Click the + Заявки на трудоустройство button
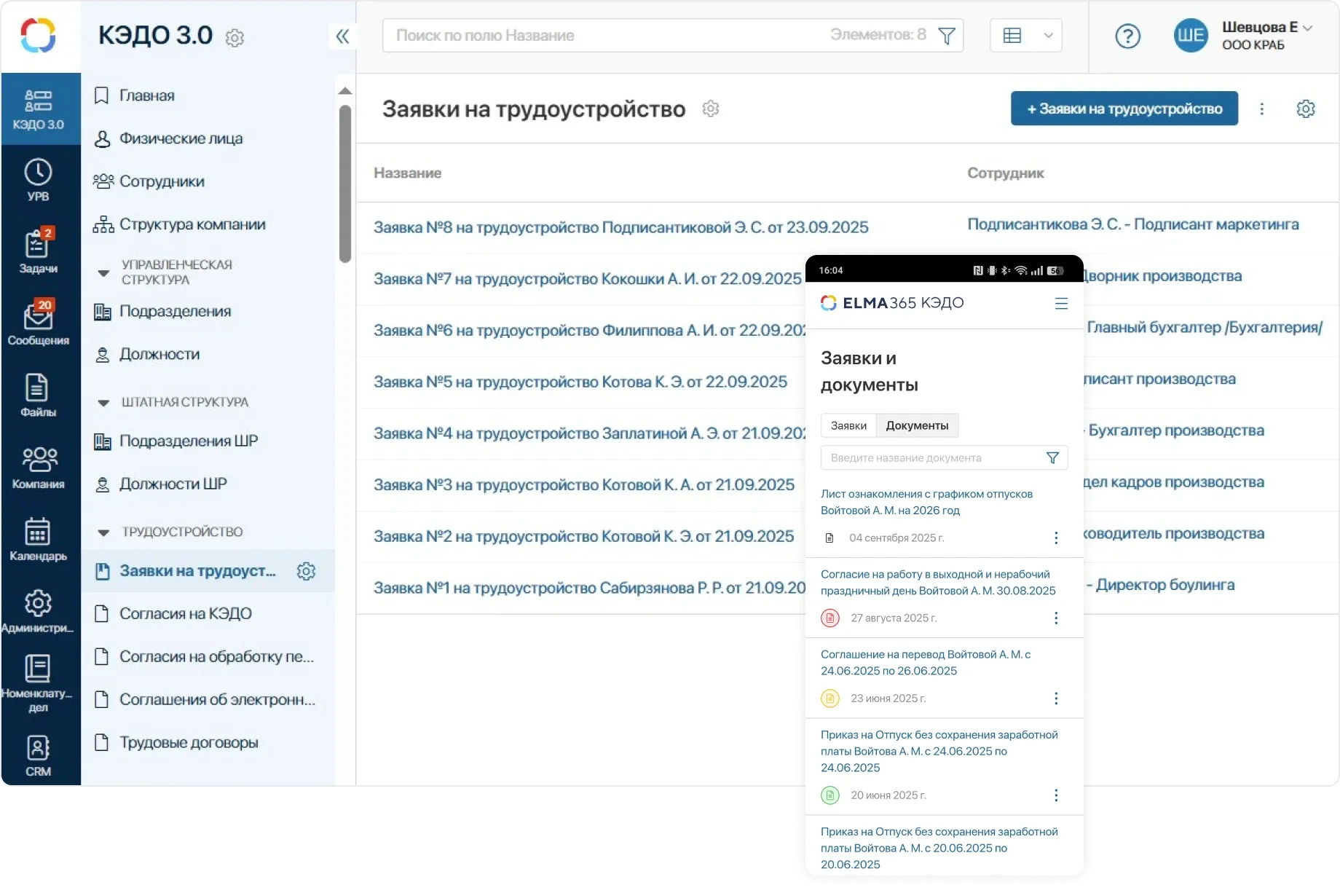This screenshot has height=893, width=1340. tap(1124, 109)
